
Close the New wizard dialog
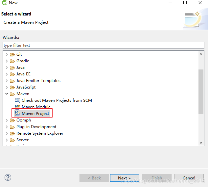200,3
